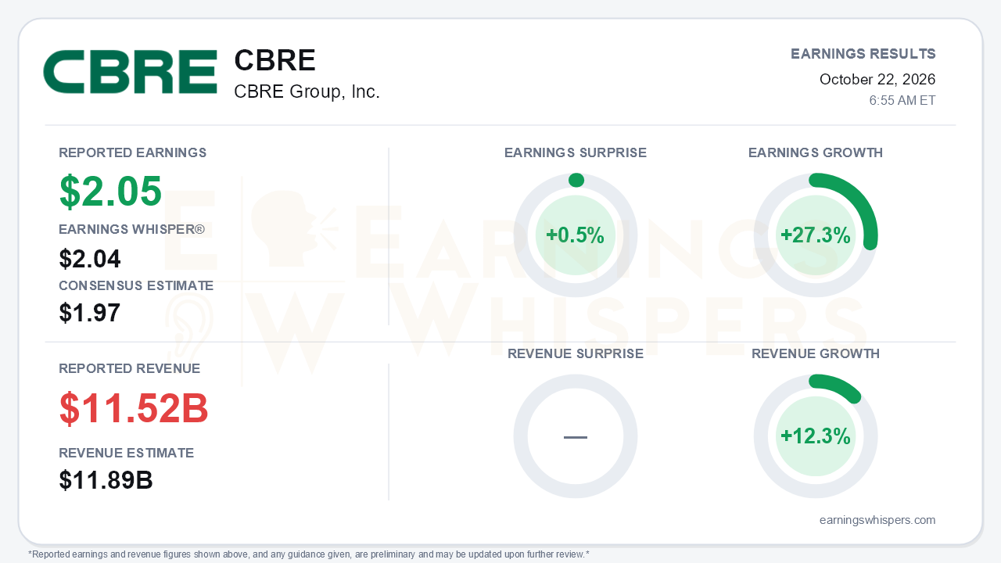1001x563 pixels.
Task: Click the Earnings Results header label
Action: [863, 54]
